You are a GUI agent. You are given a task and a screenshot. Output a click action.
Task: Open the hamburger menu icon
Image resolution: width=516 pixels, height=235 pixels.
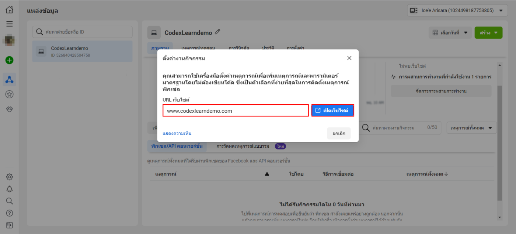[10, 24]
